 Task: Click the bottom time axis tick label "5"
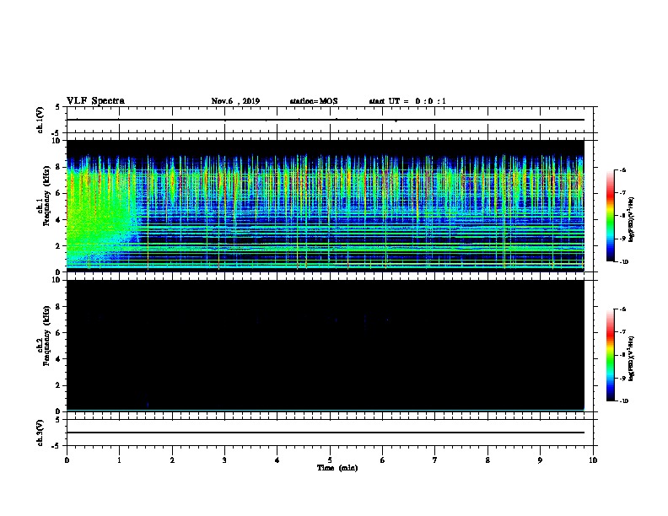coord(330,460)
